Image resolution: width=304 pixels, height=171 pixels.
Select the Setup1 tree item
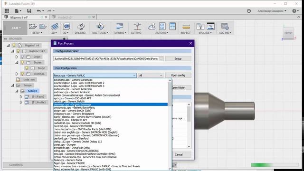pyautogui.click(x=32, y=91)
